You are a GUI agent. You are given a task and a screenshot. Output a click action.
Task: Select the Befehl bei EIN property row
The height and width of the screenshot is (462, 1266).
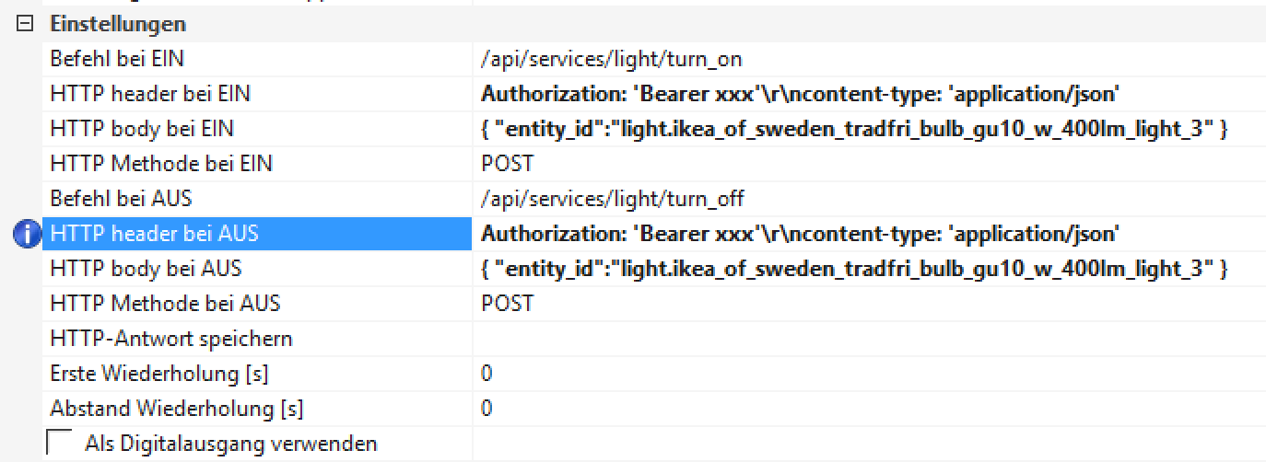[x=117, y=59]
